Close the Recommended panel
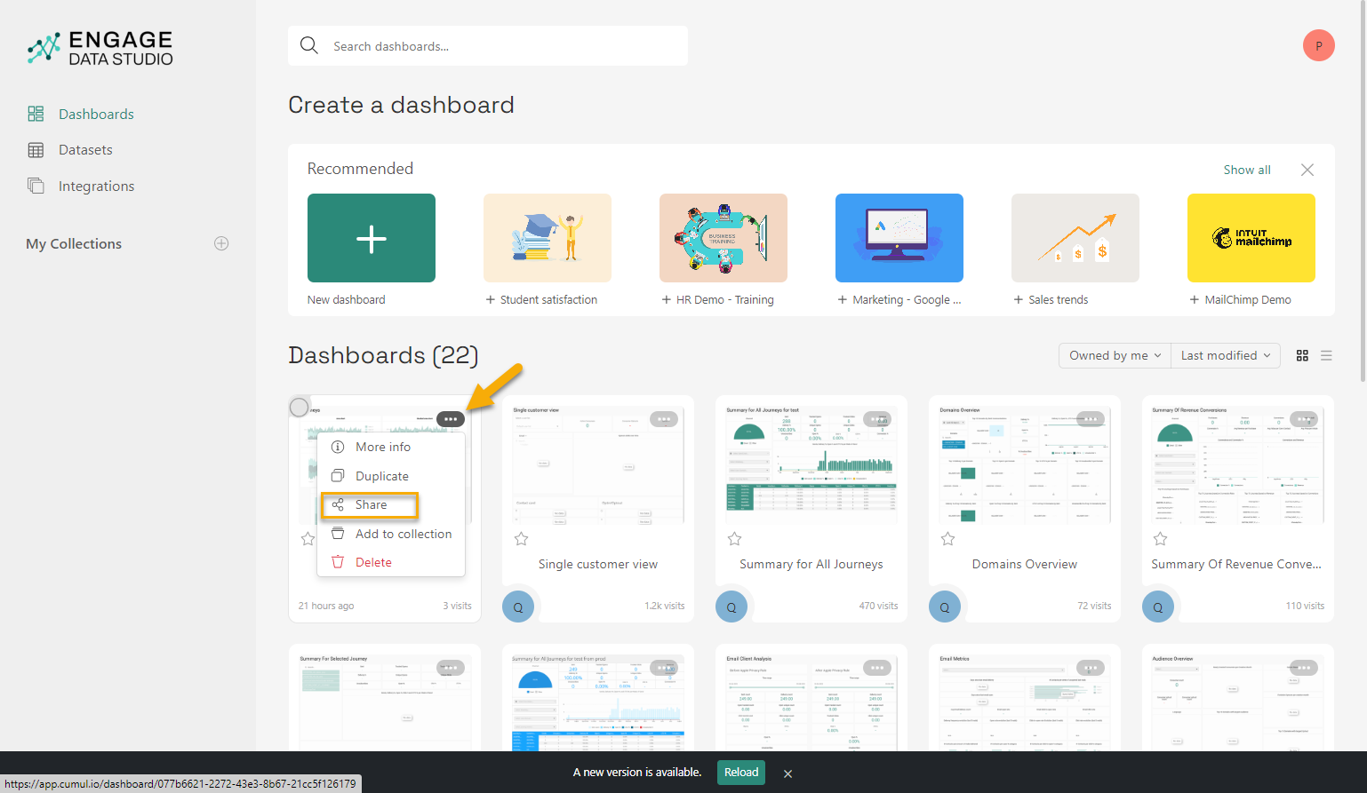Viewport: 1367px width, 793px height. 1307,170
